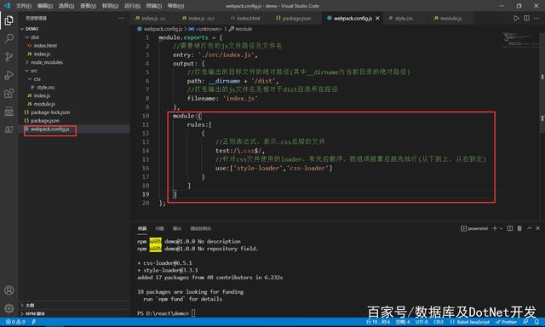Open the Search view in activity bar
This screenshot has width=545, height=327.
pos(9,38)
